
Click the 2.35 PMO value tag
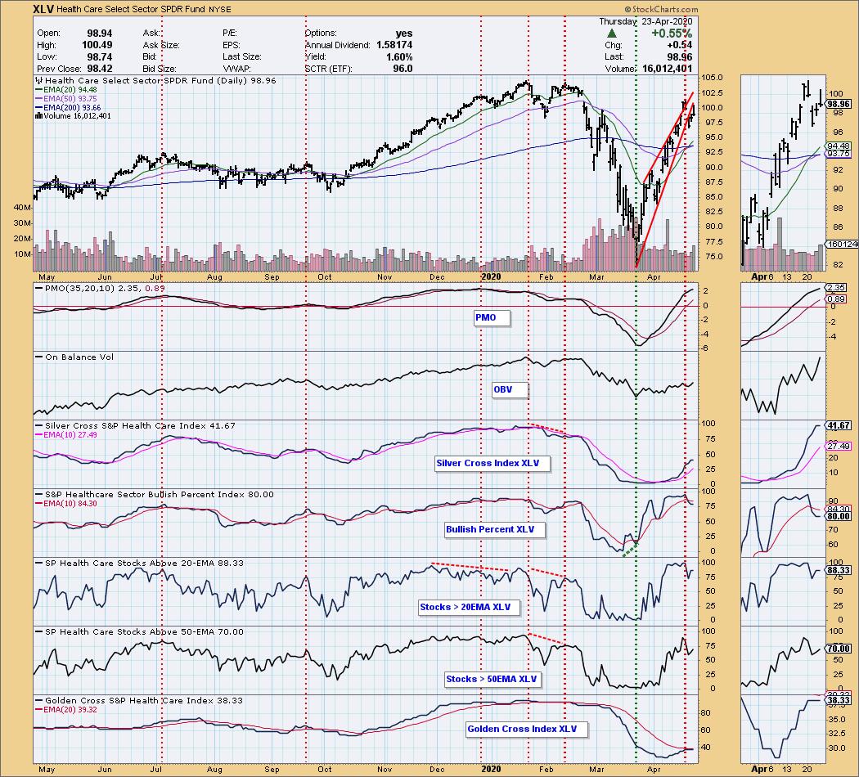(x=837, y=287)
